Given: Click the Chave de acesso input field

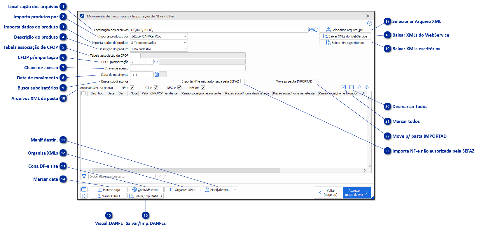Looking at the screenshot, I should pyautogui.click(x=188, y=68).
